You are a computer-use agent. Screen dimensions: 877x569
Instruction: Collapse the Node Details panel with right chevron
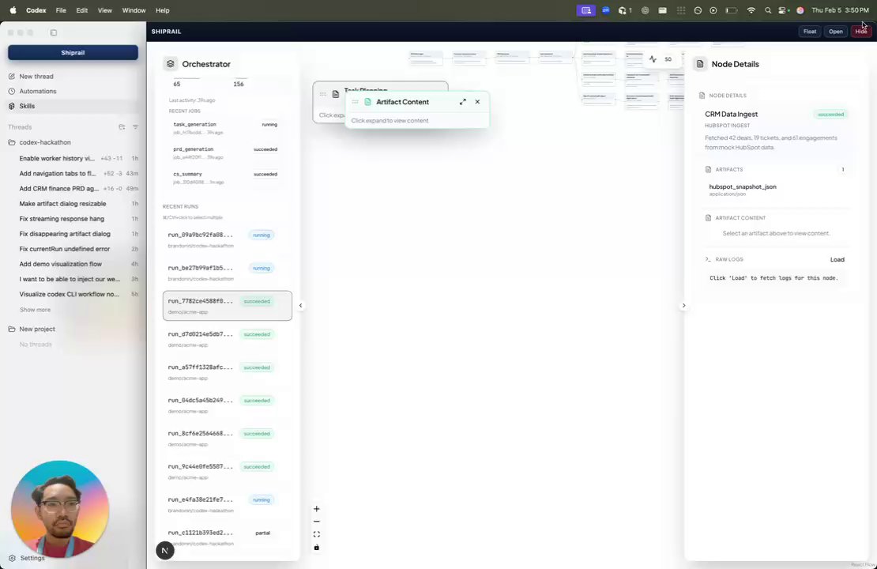683,306
